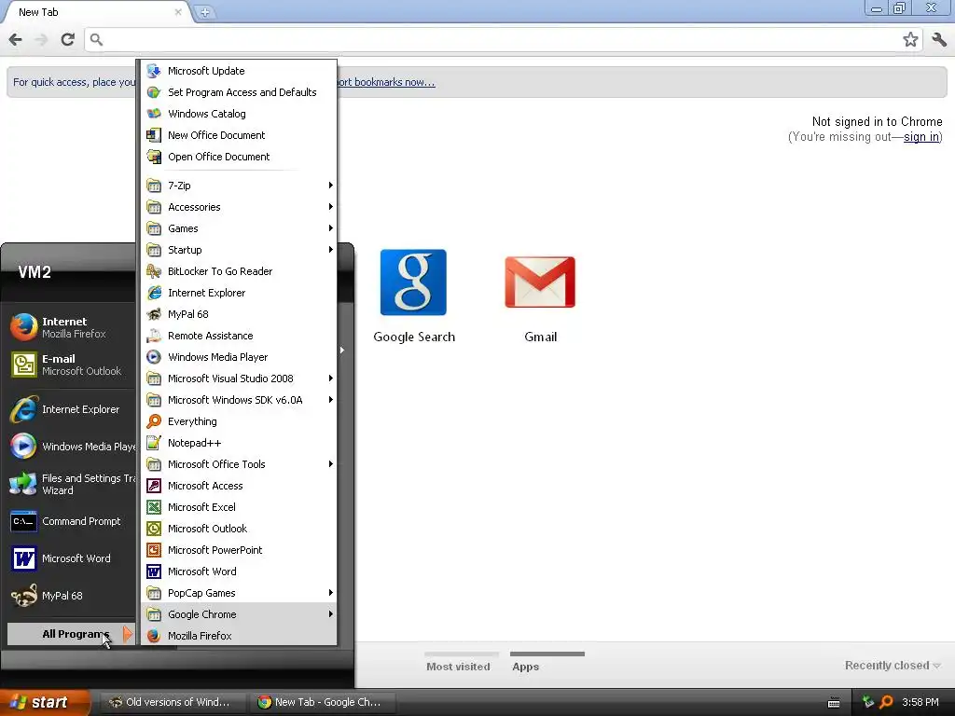
Task: Launch Set Program Access and Defaults
Action: point(239,92)
